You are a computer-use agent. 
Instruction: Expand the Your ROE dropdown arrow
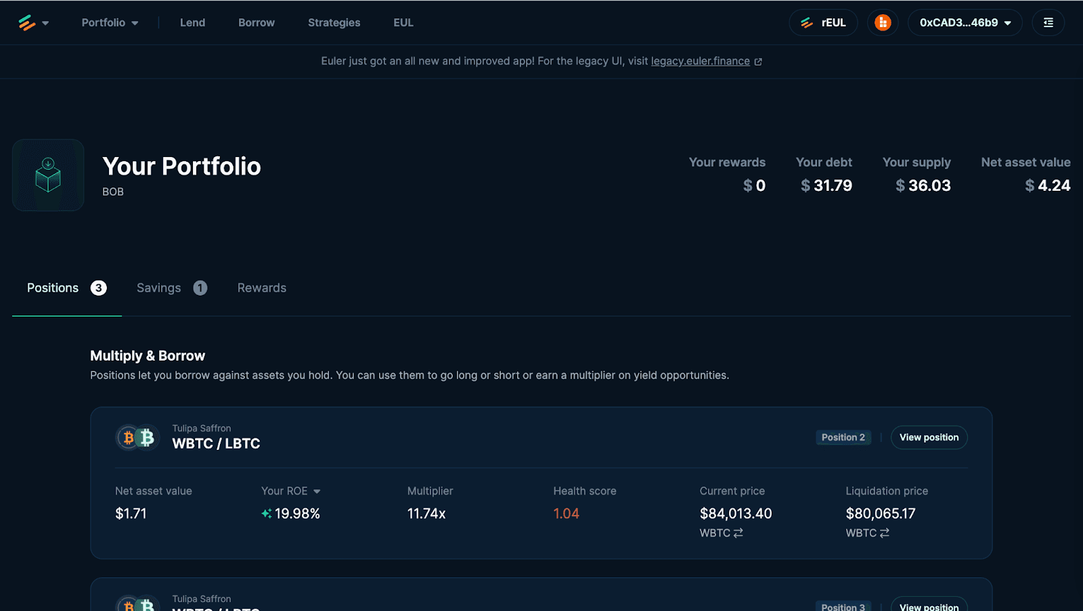317,491
